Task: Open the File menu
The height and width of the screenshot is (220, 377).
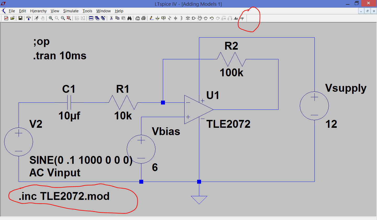Action: [12, 11]
